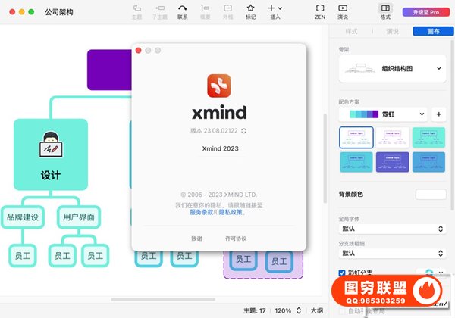The width and height of the screenshot is (455, 318).
Task: Click 许可协议 in the About dialog
Action: 236,238
